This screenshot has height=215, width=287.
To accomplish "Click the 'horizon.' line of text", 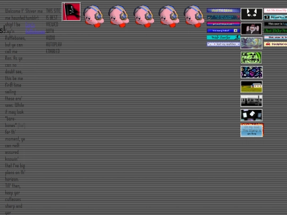I will (x=12, y=179).
